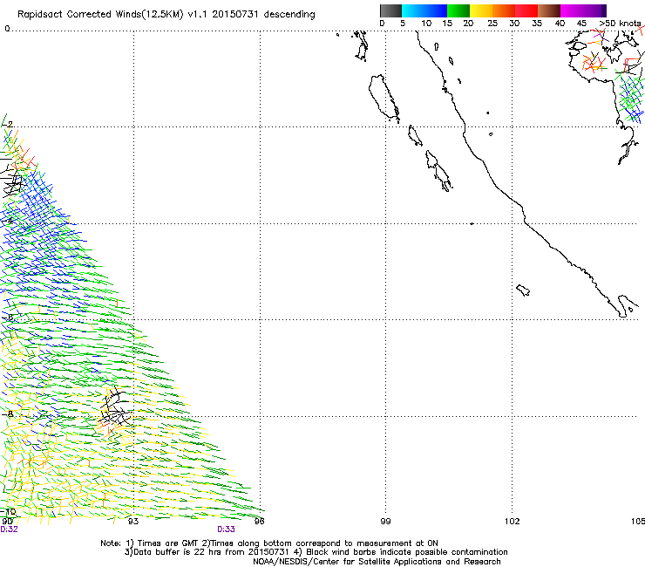Click the blue 10-15 knots color band
The height and width of the screenshot is (567, 645).
(435, 10)
